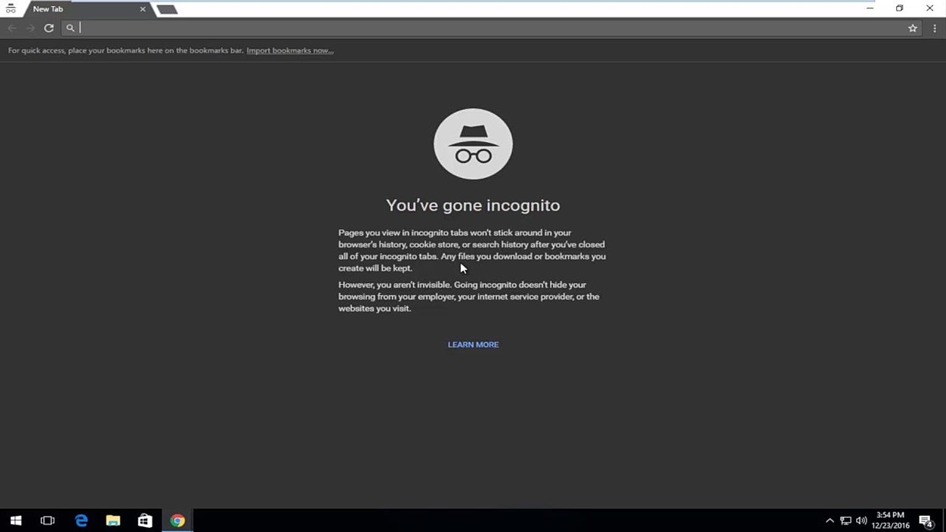946x532 pixels.
Task: Minimize the Chrome window
Action: 870,8
